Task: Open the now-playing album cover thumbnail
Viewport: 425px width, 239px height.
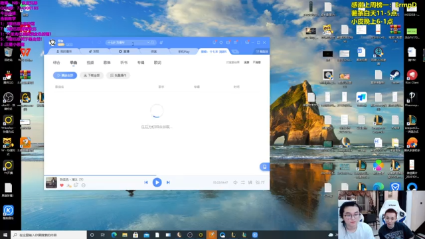Action: (51, 183)
